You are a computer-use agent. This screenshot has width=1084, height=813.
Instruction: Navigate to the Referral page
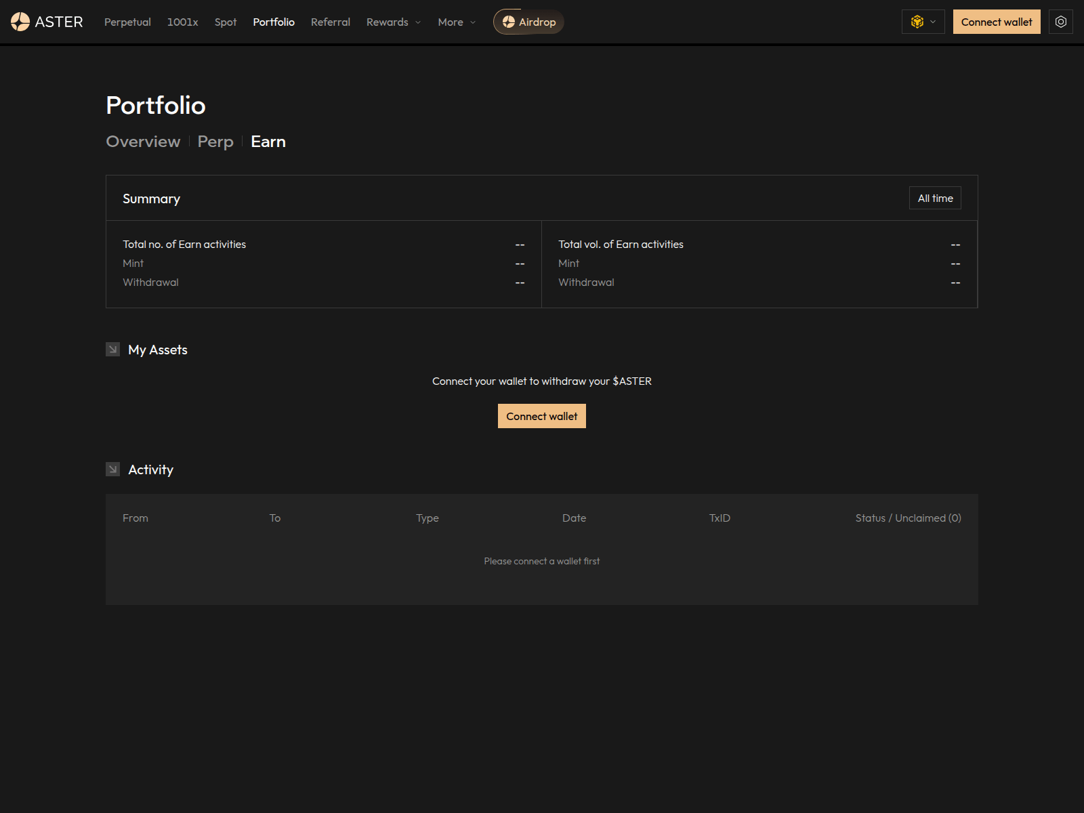pos(330,22)
